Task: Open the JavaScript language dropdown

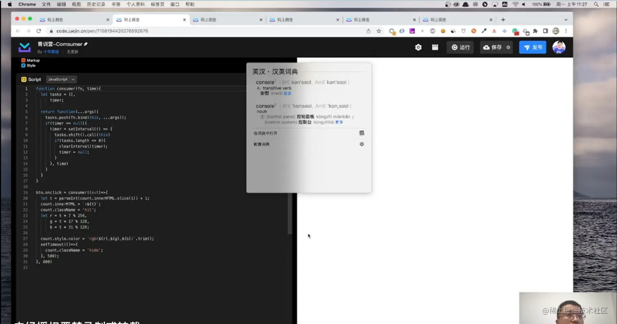Action: coord(61,79)
